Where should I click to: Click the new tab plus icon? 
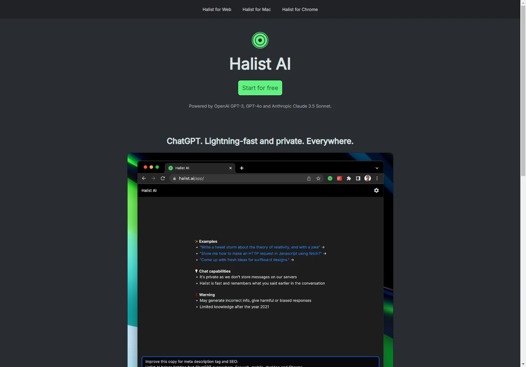coord(242,168)
